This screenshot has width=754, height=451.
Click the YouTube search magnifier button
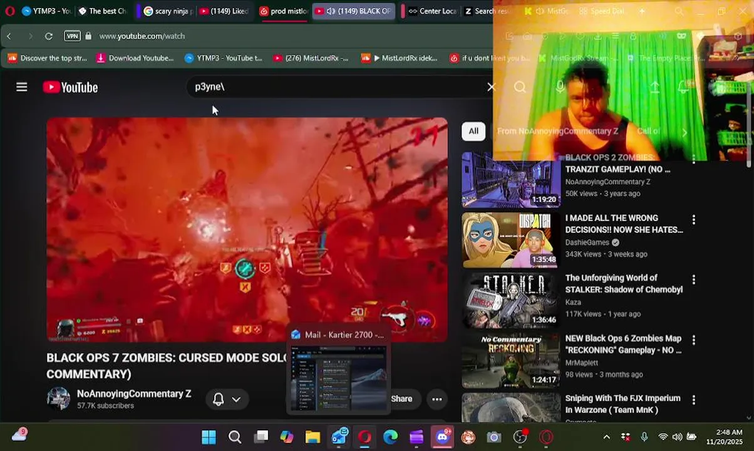(520, 87)
